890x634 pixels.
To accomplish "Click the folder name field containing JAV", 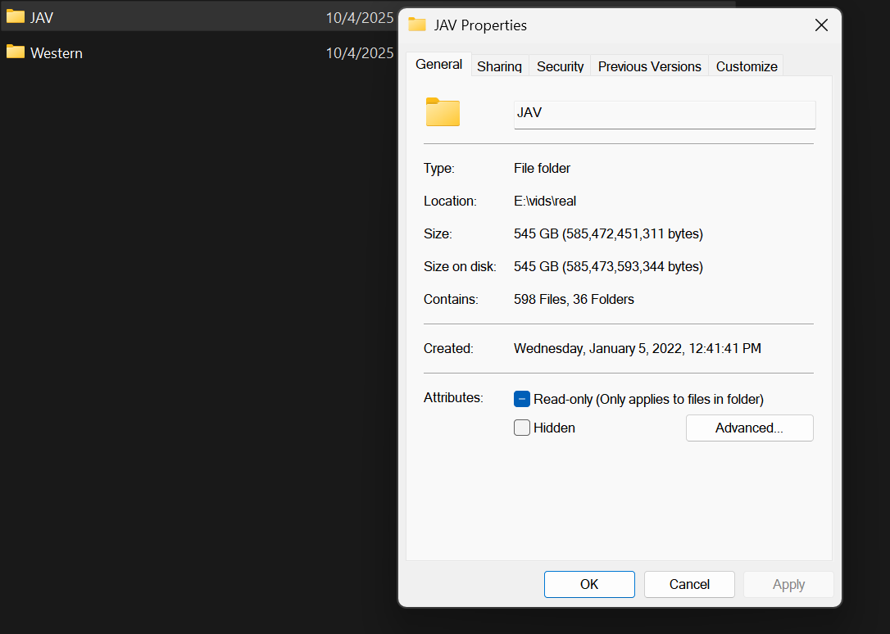I will 665,115.
